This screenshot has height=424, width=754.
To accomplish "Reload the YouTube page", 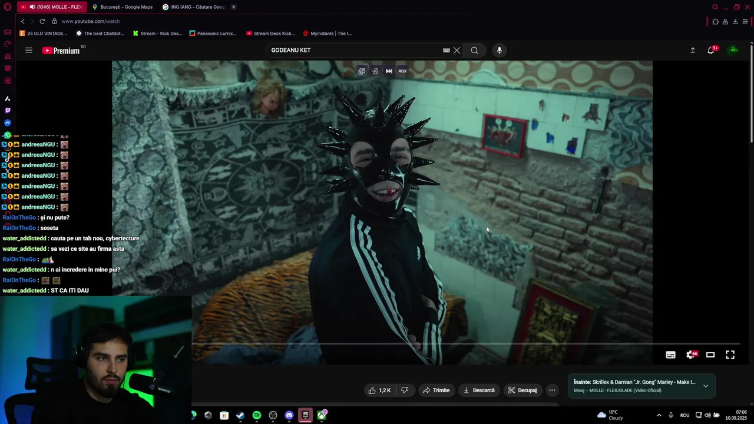I will pos(42,21).
